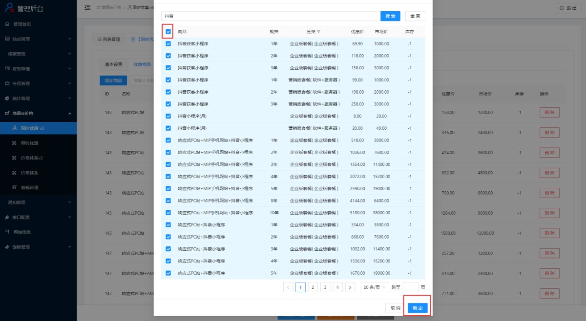
Task: Jump to page 3 in pagination
Action: [325, 287]
